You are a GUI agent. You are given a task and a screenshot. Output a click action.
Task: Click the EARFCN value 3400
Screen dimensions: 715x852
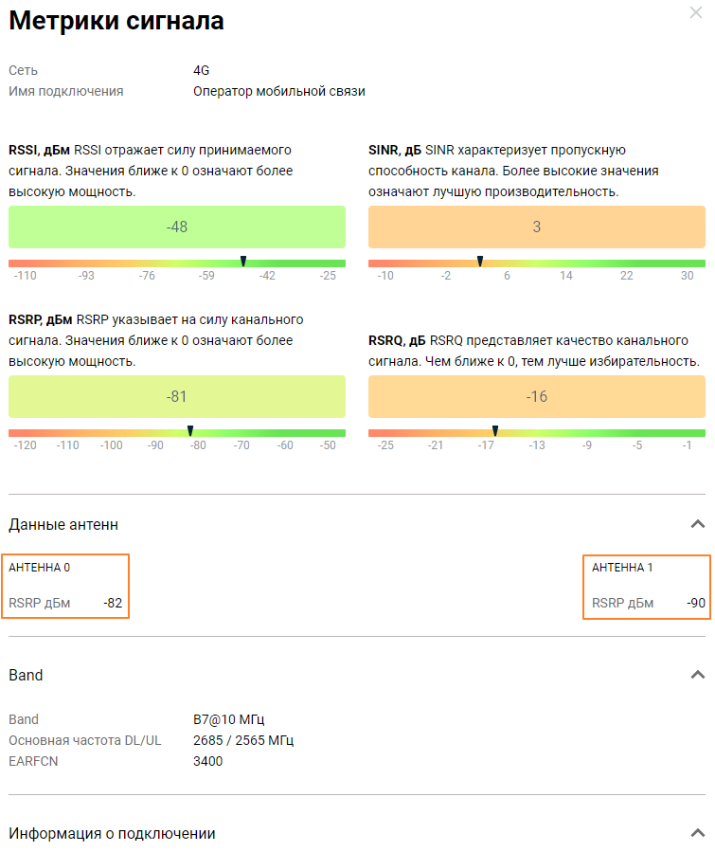pos(207,760)
